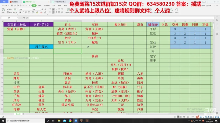Viewport: 220px width, 123px height.
Task: Toggle Underline formatting
Action: pos(26,12)
